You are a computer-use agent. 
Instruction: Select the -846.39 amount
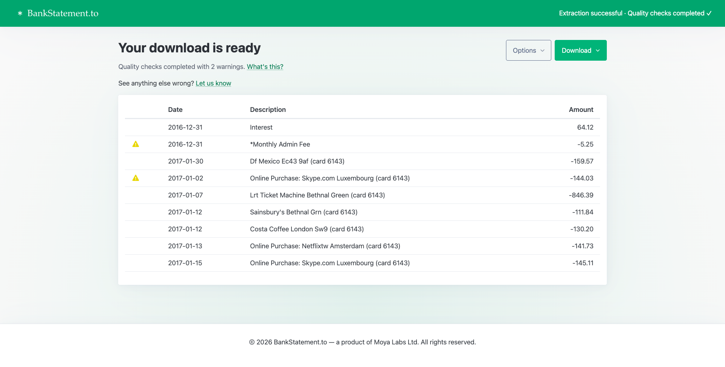pos(581,195)
